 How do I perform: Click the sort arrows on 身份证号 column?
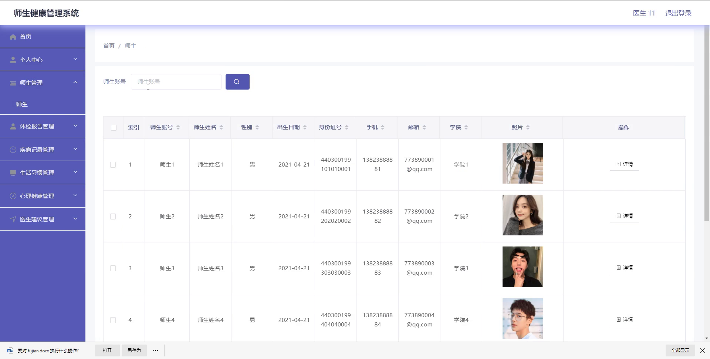point(346,127)
